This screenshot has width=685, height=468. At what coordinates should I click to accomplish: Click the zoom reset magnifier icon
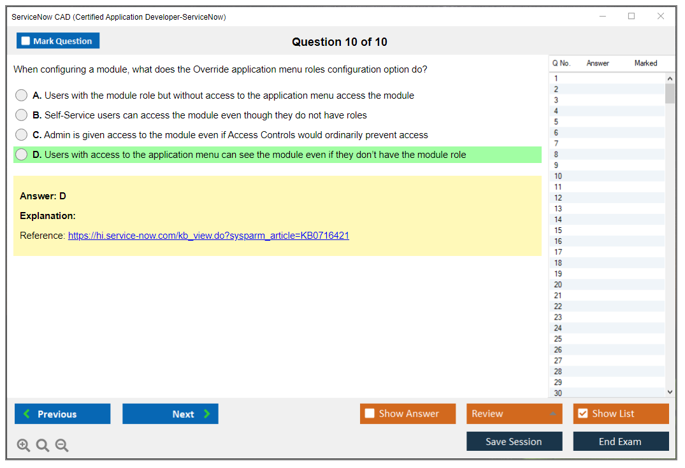point(43,446)
